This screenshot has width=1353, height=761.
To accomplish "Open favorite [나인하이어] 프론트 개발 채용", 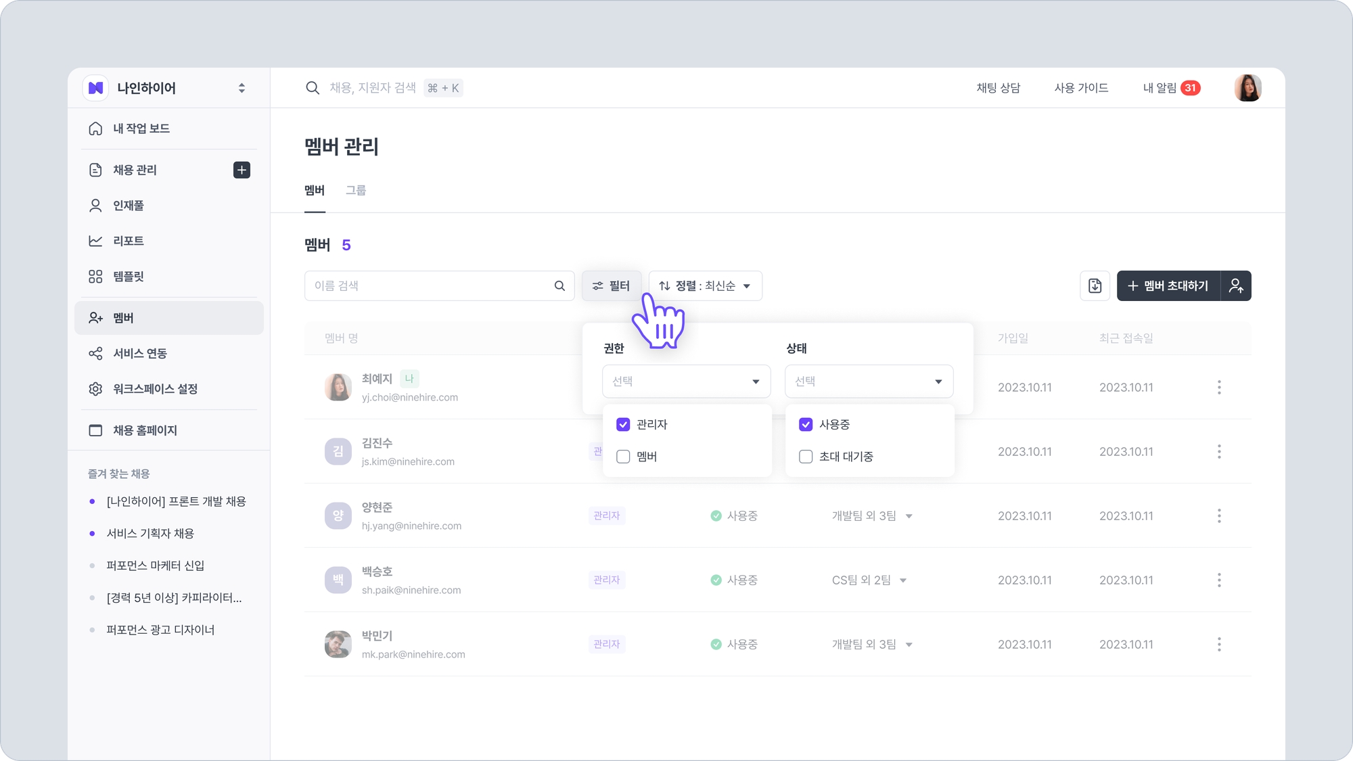I will coord(176,501).
